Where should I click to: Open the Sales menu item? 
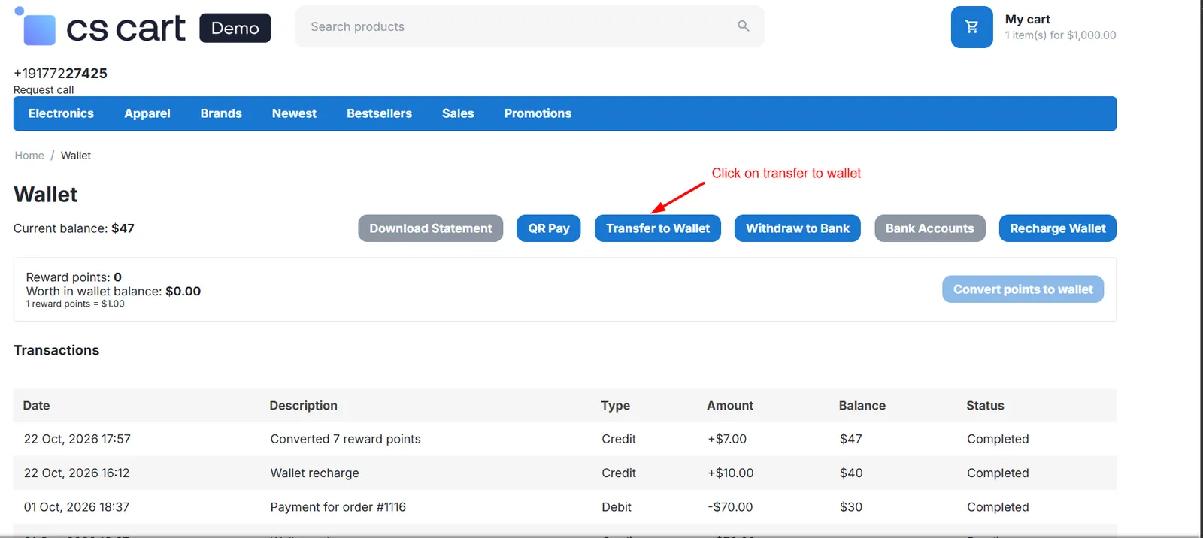pyautogui.click(x=458, y=113)
